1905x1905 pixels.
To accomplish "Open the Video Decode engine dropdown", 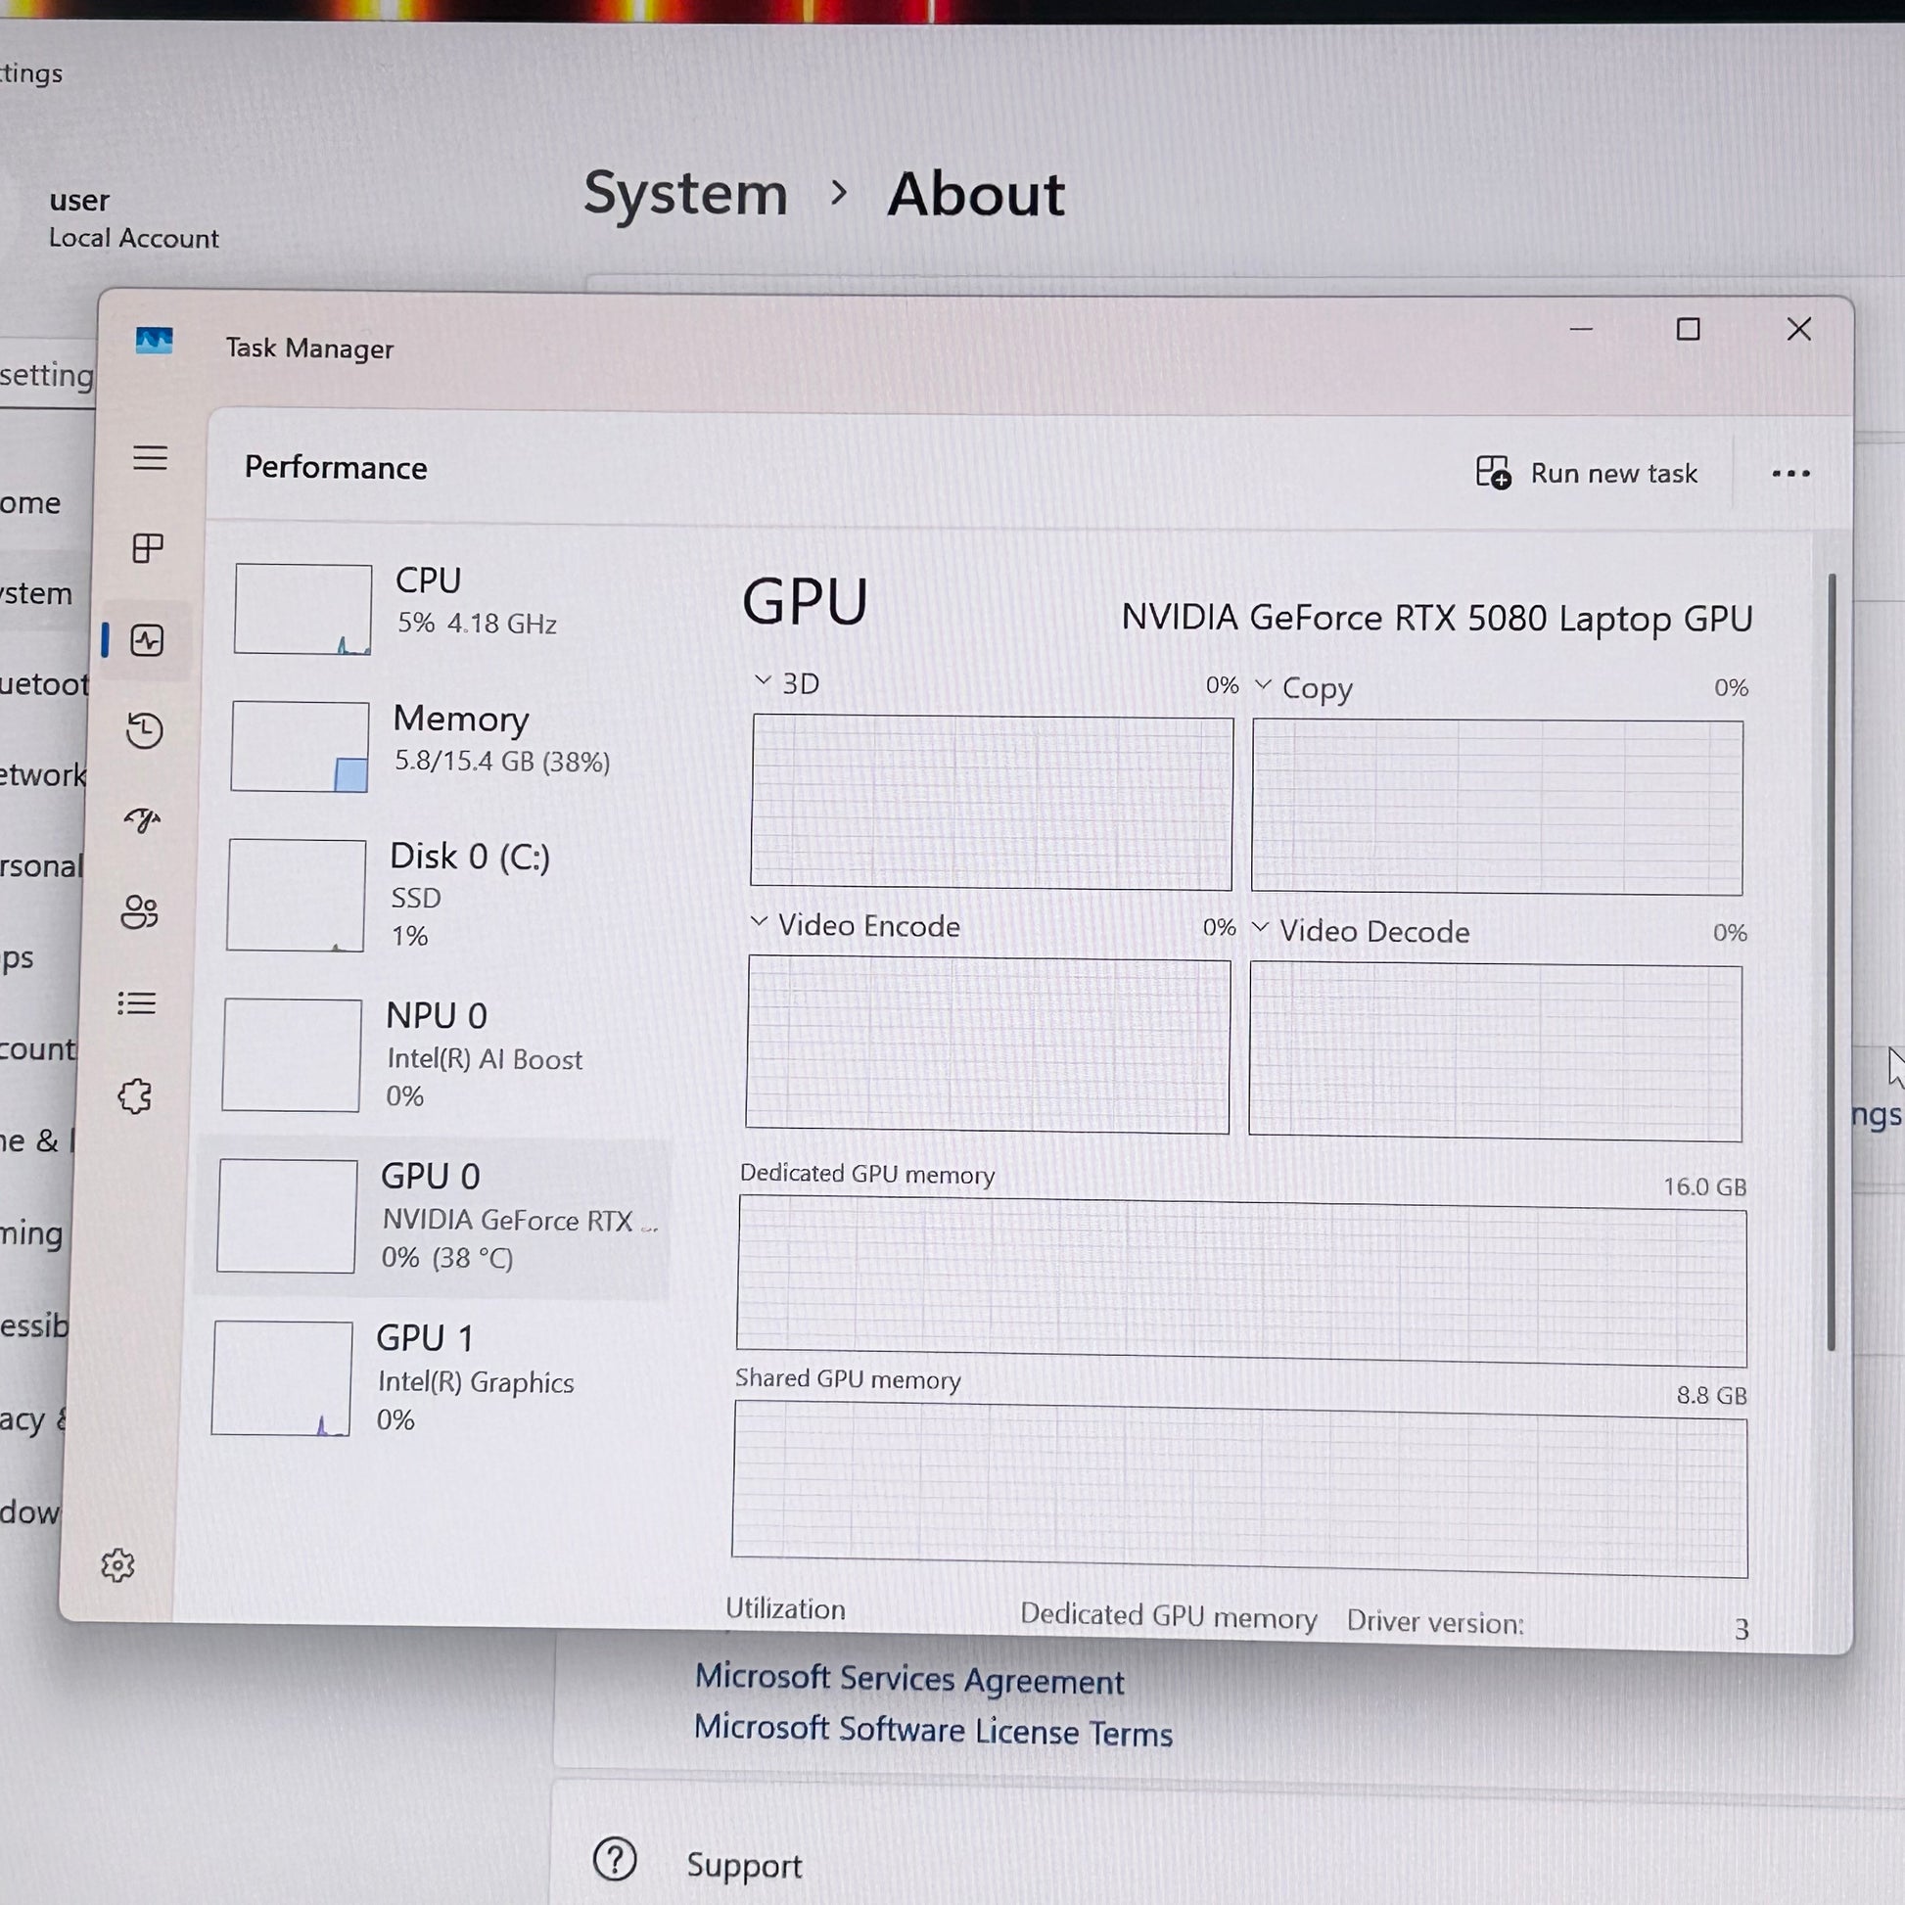I will click(1259, 928).
